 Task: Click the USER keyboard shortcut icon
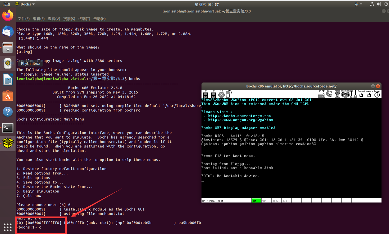coord(321,94)
